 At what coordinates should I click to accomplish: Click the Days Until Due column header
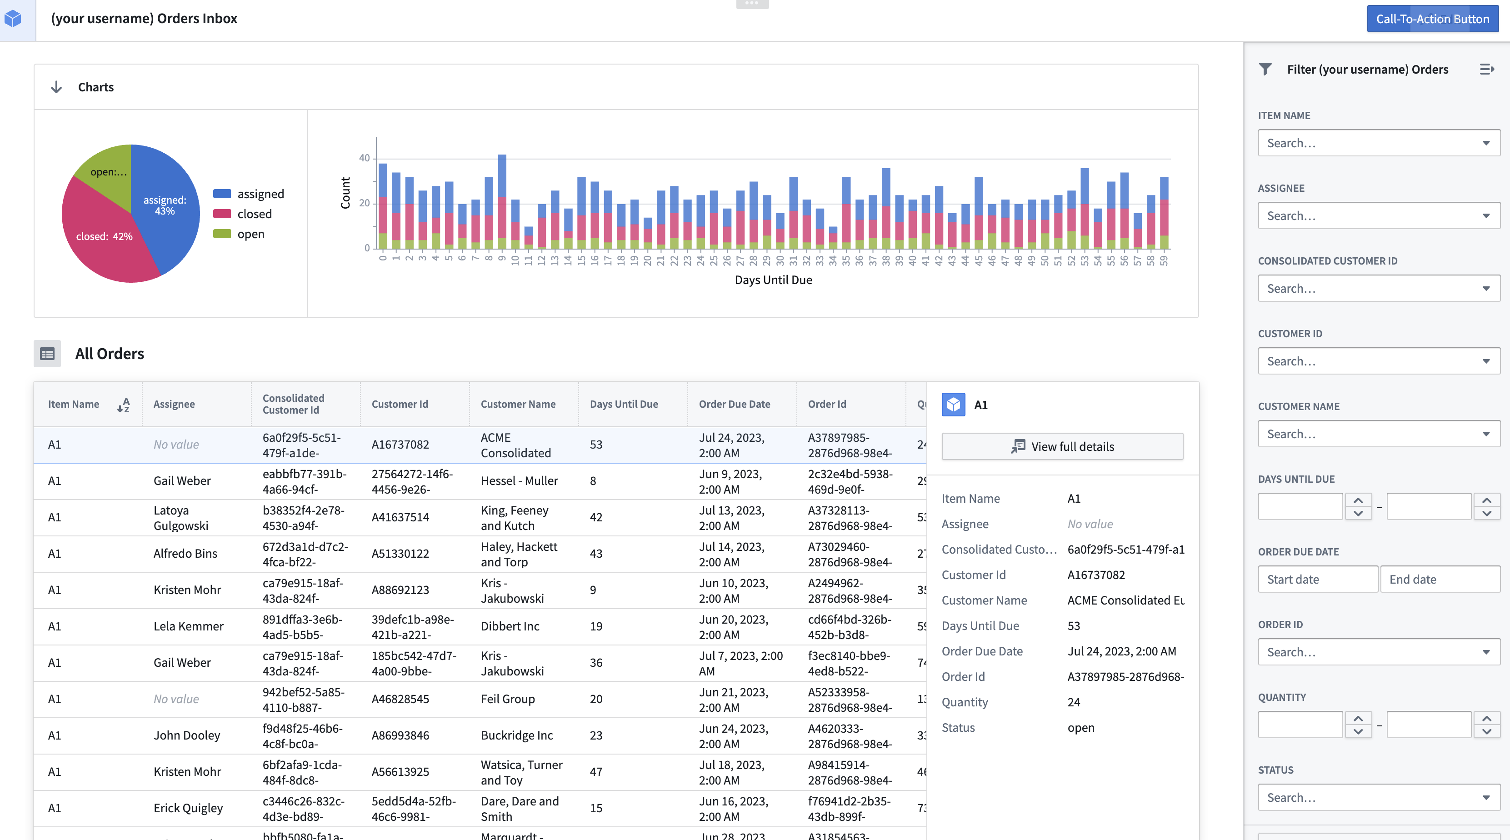pos(624,404)
